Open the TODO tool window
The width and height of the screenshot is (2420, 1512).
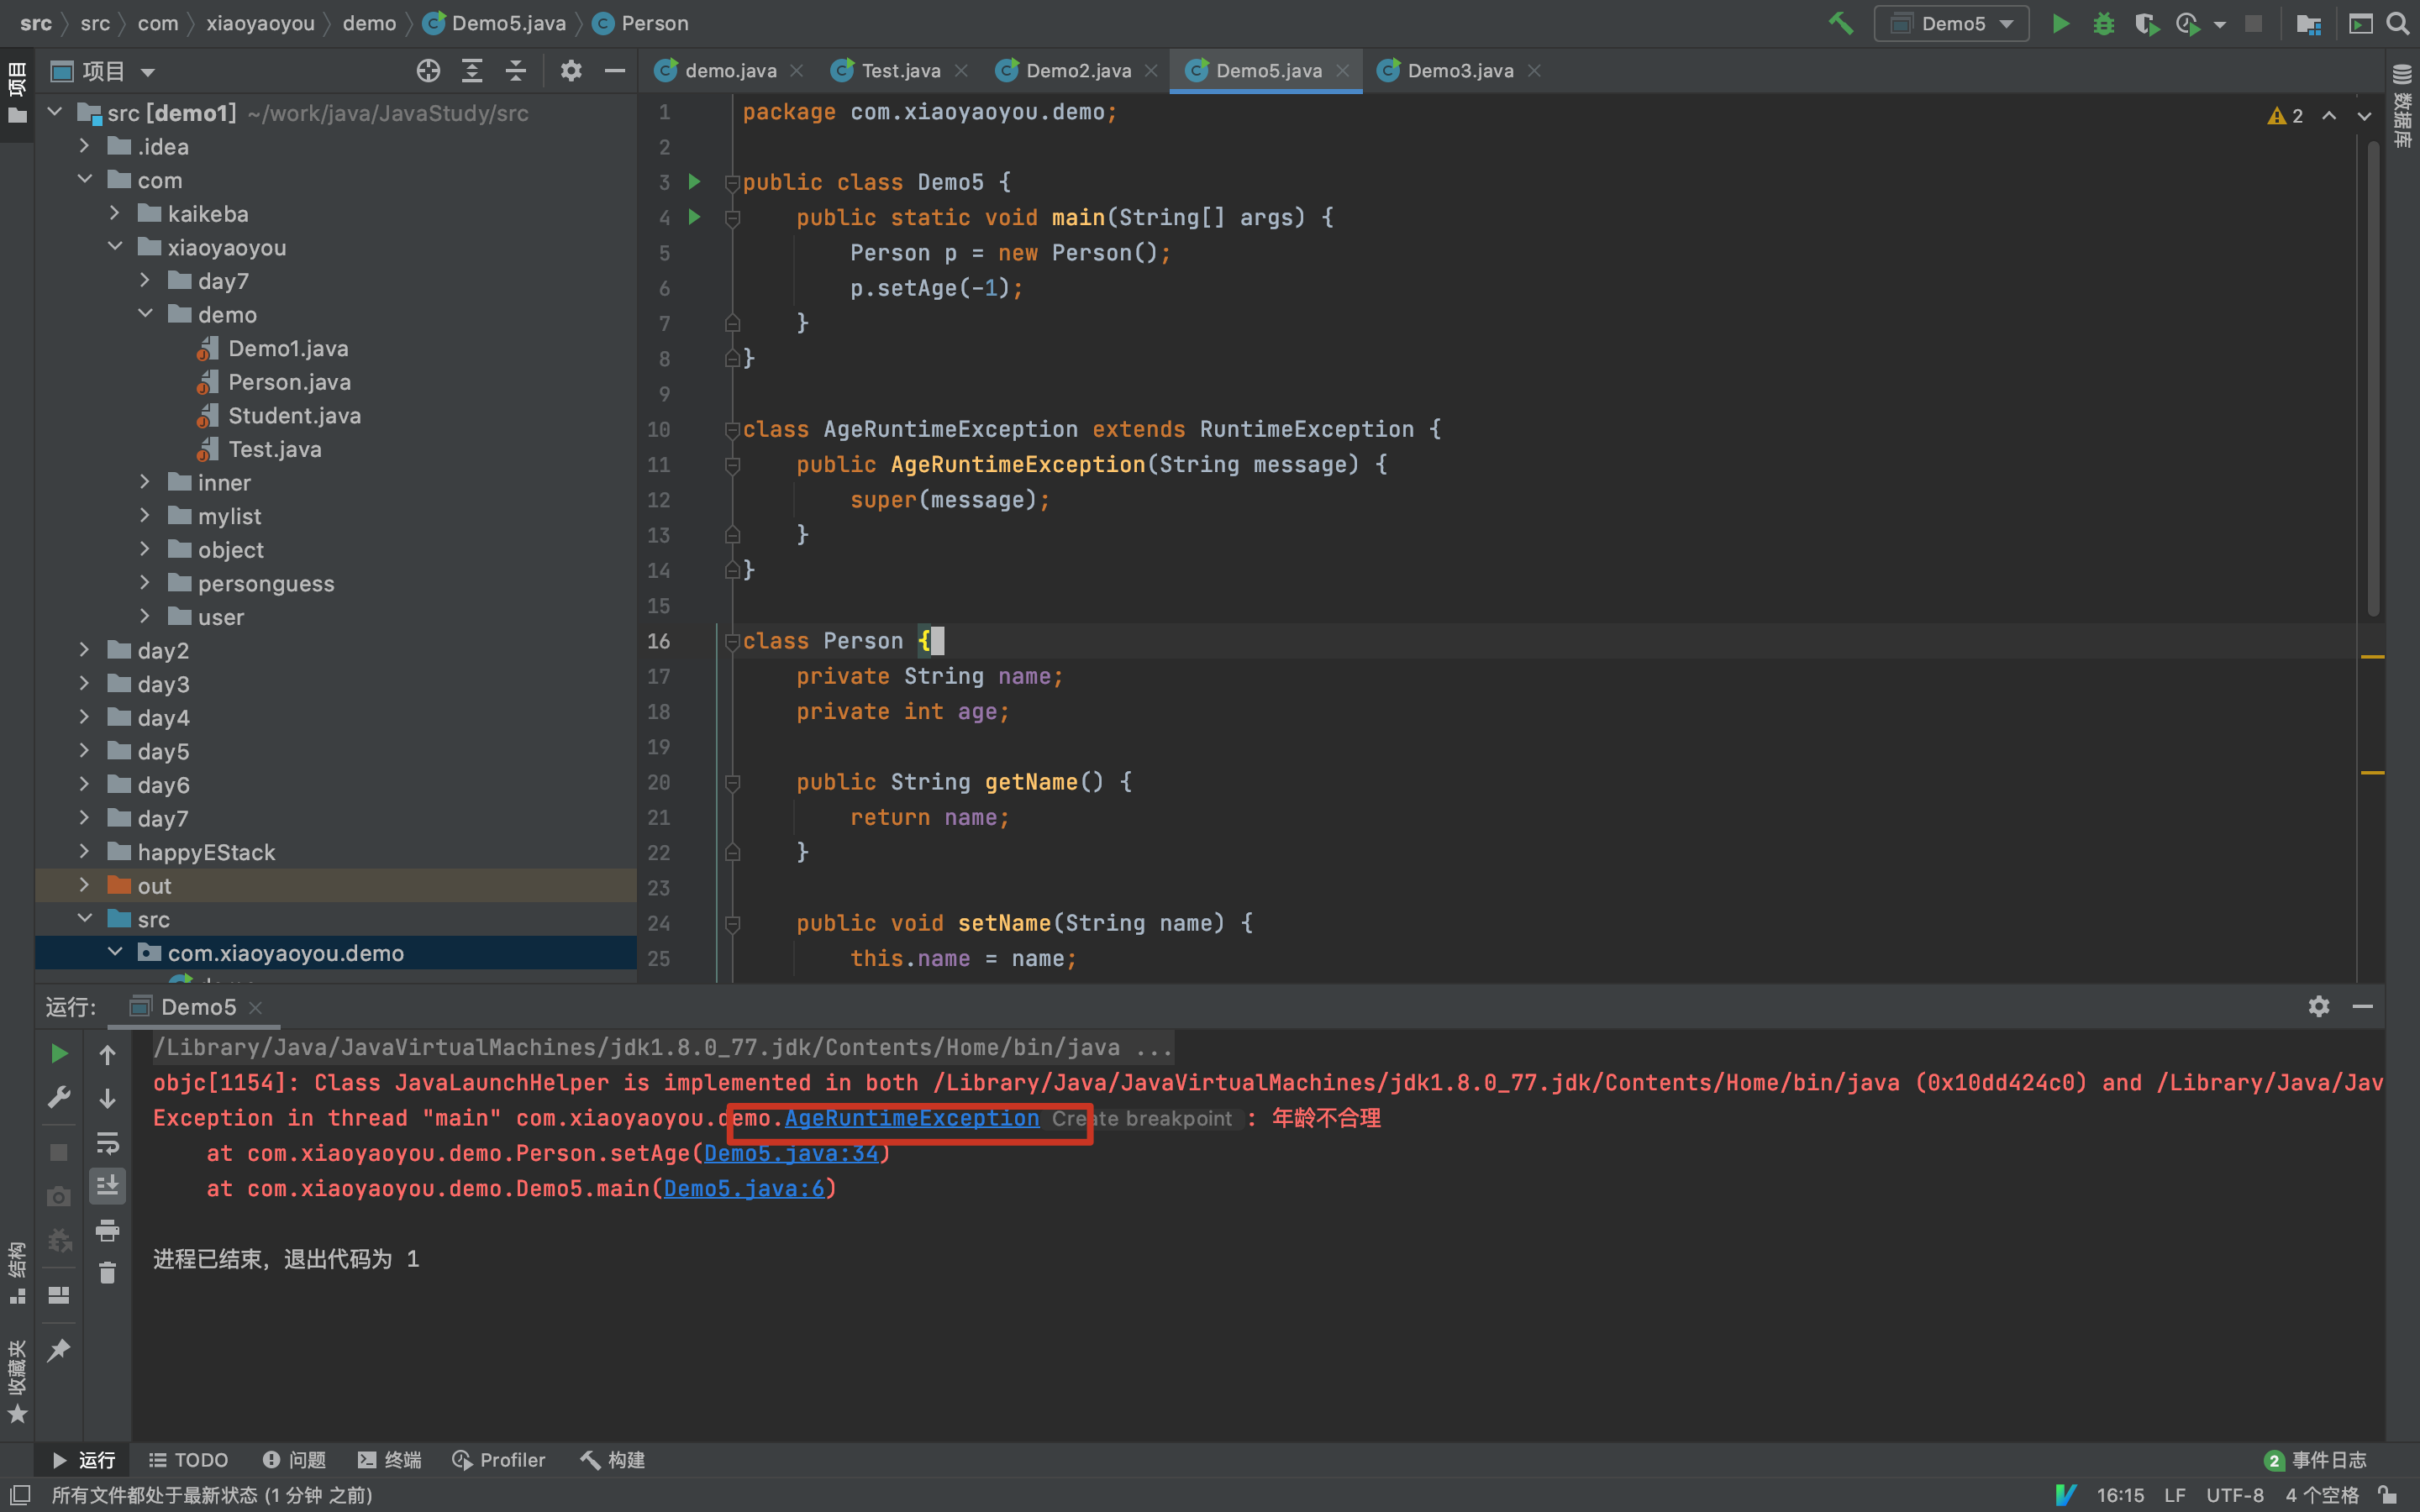point(188,1460)
